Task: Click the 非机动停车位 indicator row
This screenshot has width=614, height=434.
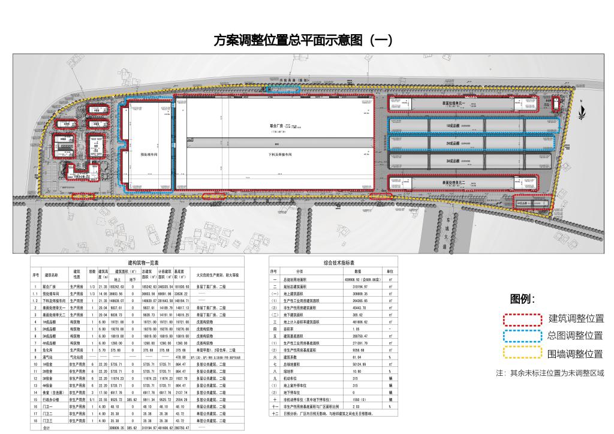Action: pos(333,400)
